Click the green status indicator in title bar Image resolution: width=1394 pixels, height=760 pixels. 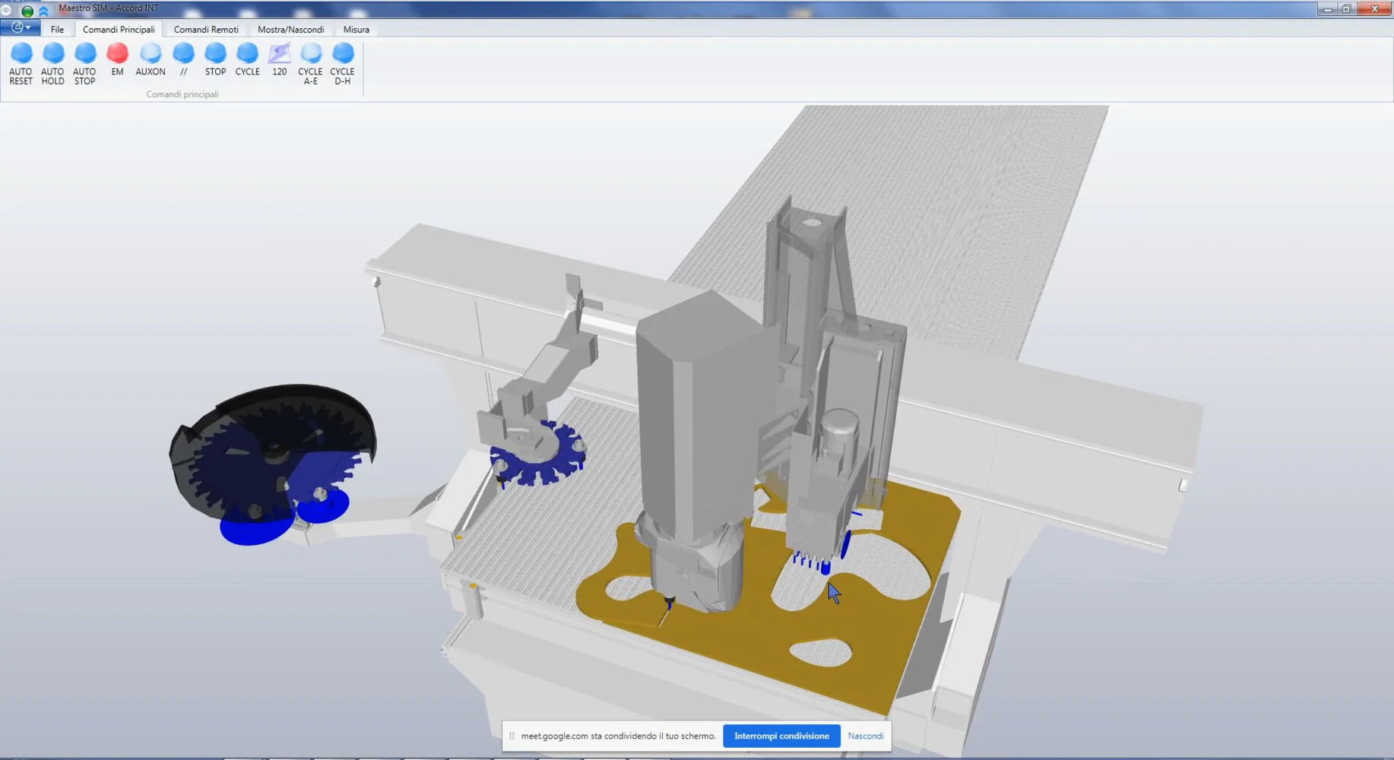(x=27, y=11)
